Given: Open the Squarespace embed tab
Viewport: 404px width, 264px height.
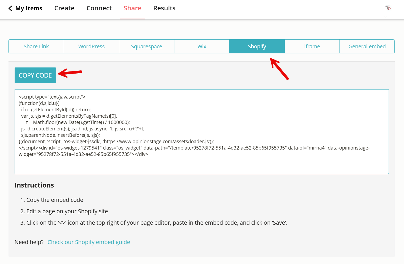Looking at the screenshot, I should (x=147, y=46).
